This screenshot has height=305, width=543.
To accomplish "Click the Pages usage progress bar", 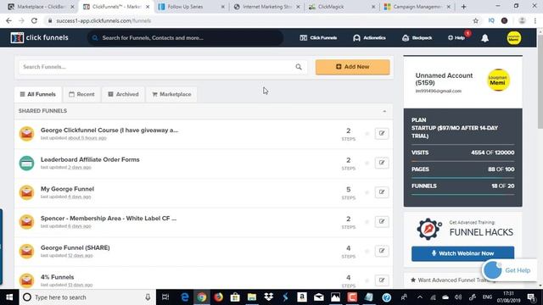I will (462, 178).
